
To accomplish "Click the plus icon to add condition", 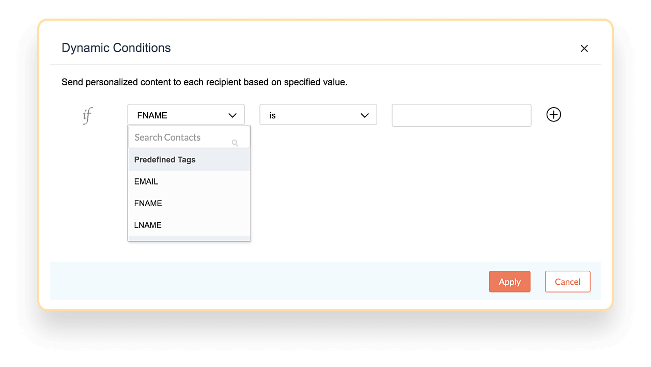I will pos(553,115).
